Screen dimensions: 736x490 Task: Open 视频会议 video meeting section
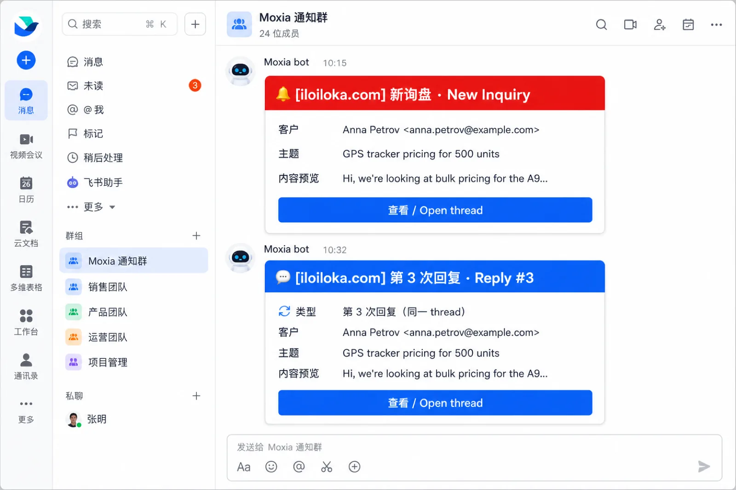coord(26,146)
